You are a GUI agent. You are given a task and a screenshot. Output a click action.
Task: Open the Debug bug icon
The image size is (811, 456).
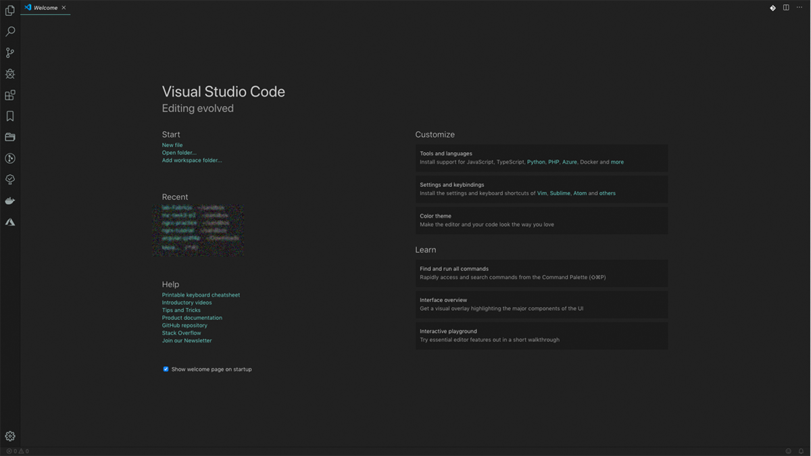coord(10,74)
